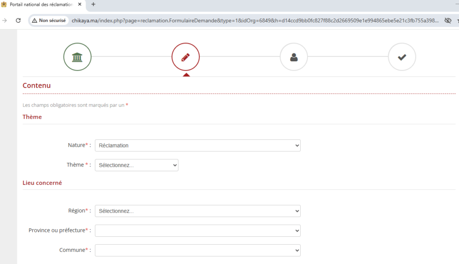The width and height of the screenshot is (459, 264).
Task: Click the Non sécurisé warning indicator
Action: coord(49,20)
